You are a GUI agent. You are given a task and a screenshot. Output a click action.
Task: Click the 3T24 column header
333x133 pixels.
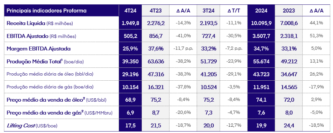(x=208, y=11)
